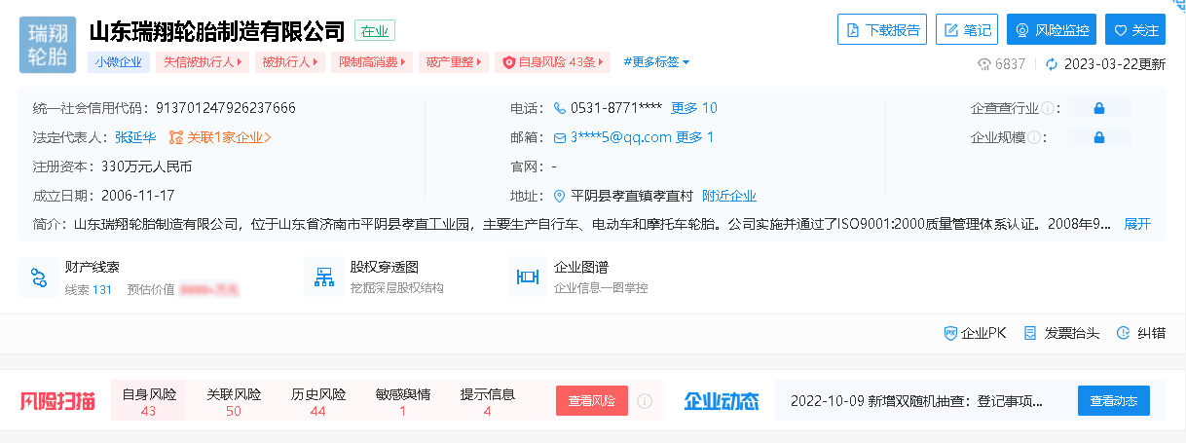Click the 在业 status badge
This screenshot has width=1186, height=443.
click(375, 30)
